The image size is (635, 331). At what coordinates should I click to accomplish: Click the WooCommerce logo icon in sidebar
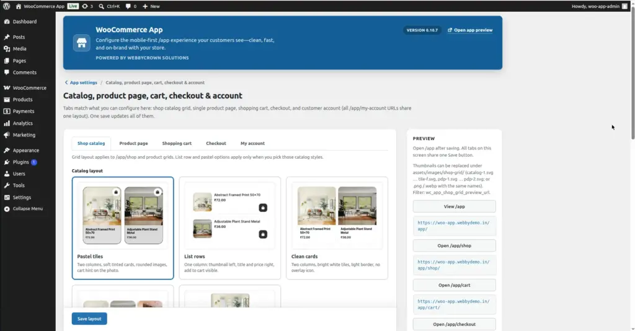point(7,88)
